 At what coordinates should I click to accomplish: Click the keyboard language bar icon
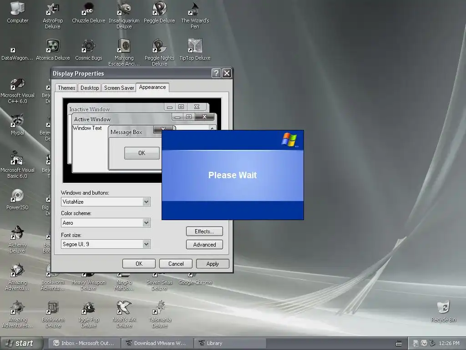[399, 344]
